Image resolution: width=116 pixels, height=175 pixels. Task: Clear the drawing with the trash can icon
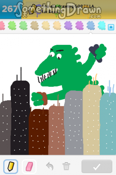pyautogui.click(x=66, y=166)
